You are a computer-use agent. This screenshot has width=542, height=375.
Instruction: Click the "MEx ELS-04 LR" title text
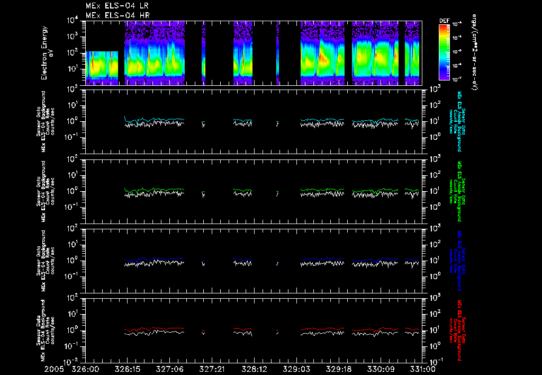tap(117, 6)
